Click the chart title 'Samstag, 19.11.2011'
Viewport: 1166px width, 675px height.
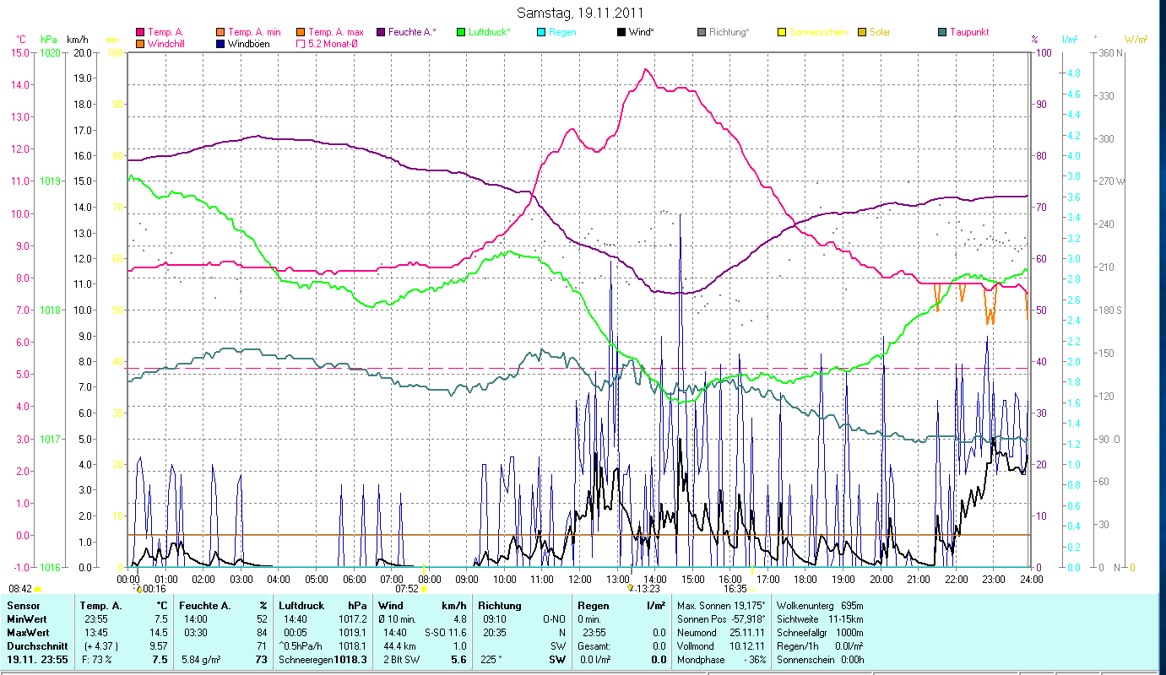point(582,13)
